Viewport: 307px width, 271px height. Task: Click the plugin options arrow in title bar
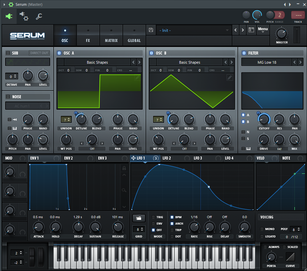pos(4,4)
